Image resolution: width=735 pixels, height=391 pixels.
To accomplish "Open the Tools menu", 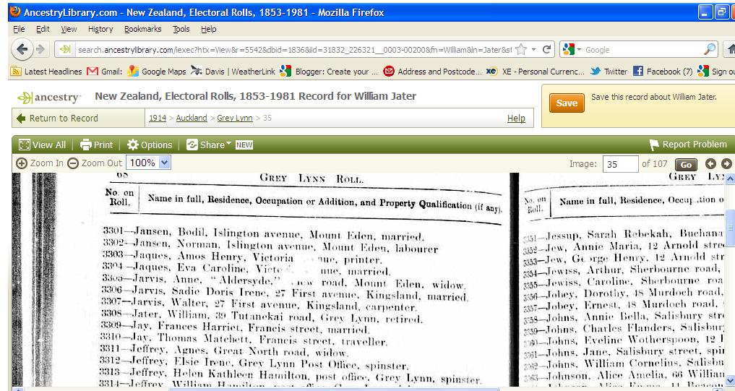I will click(x=181, y=29).
